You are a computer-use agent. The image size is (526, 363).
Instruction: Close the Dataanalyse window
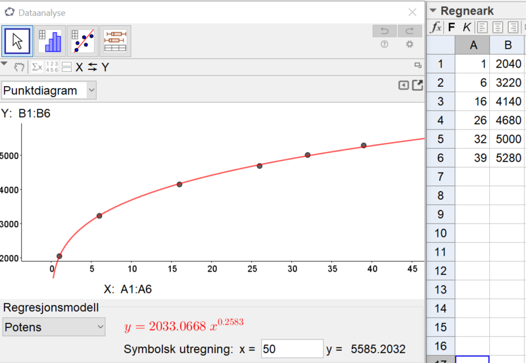click(412, 12)
